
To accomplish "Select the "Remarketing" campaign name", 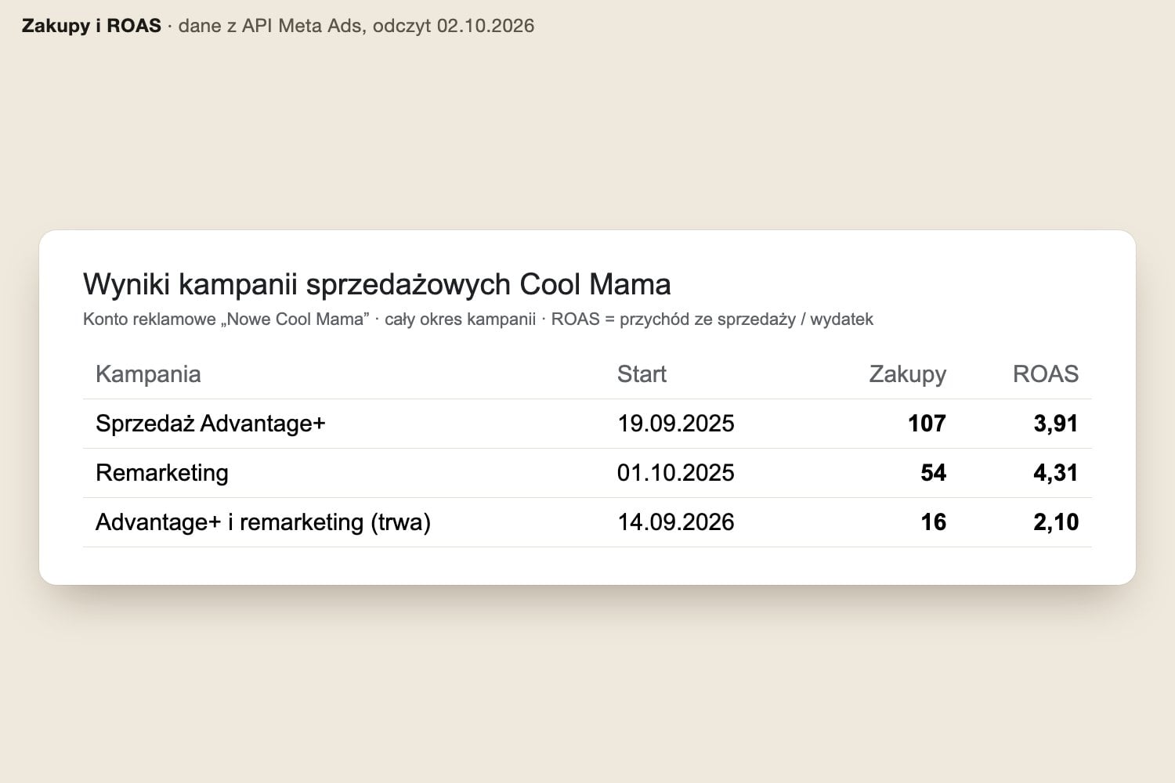I will [162, 473].
